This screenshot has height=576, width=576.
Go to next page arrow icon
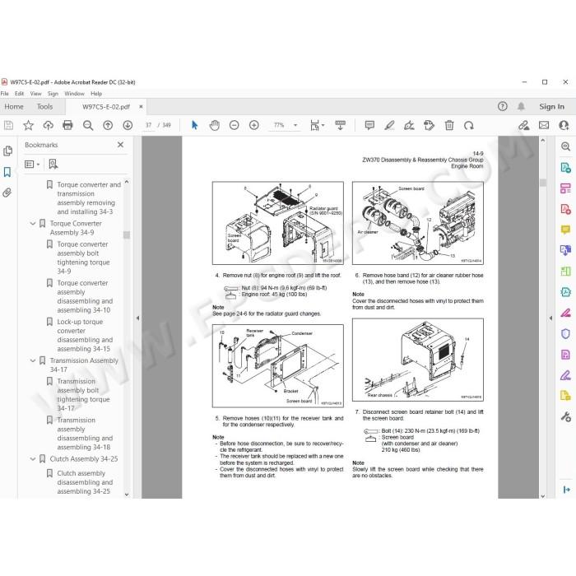128,126
